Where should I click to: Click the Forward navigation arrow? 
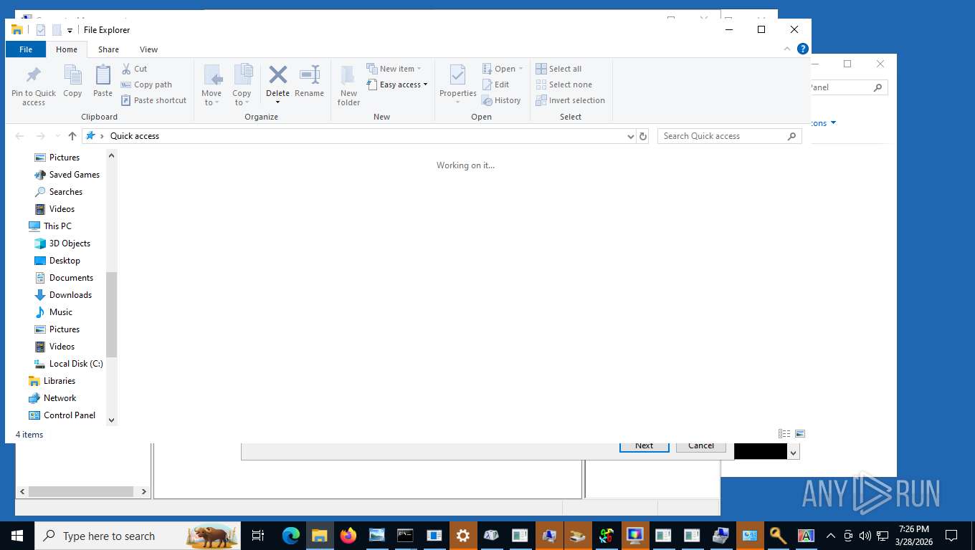click(41, 136)
